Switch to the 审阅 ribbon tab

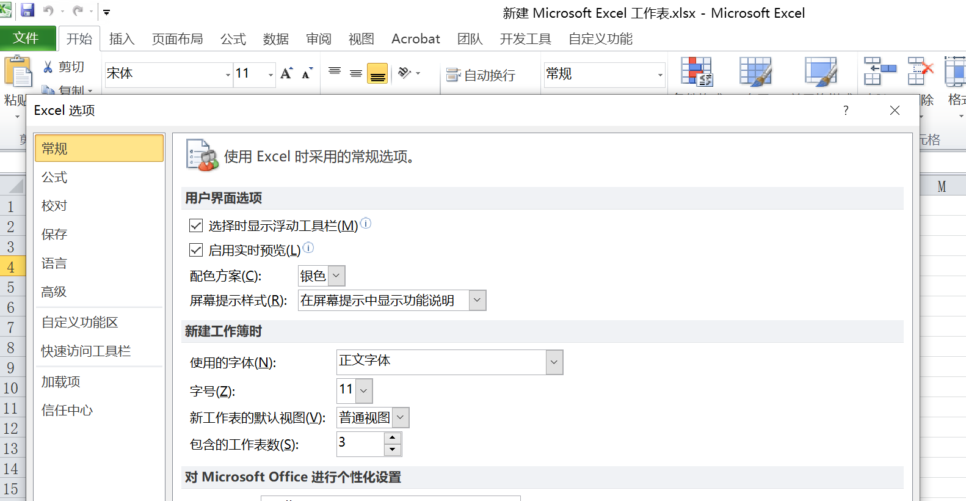[x=318, y=39]
